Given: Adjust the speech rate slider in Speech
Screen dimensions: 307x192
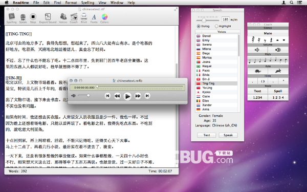Looking at the screenshot, I should coord(204,20).
